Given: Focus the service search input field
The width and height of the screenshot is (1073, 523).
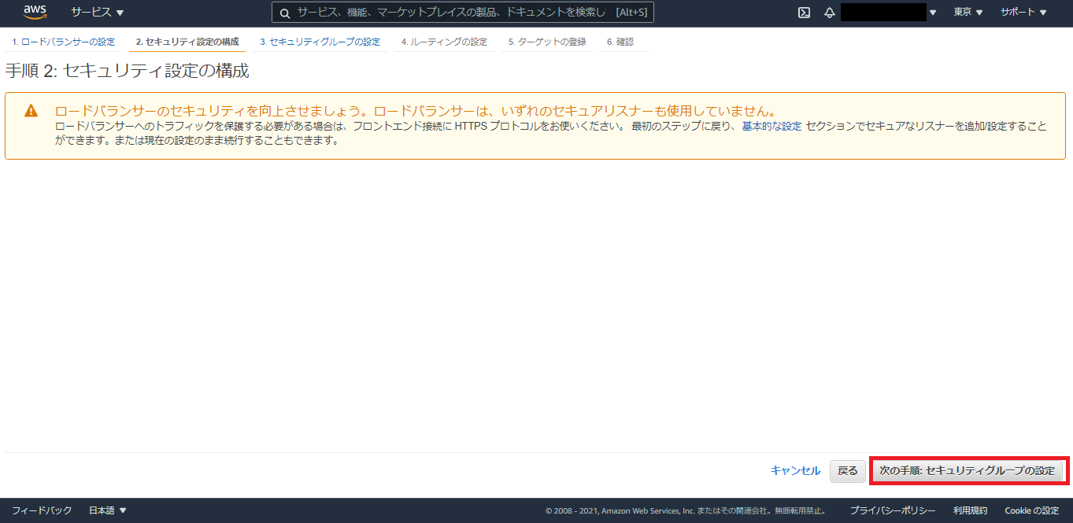Looking at the screenshot, I should (x=463, y=13).
